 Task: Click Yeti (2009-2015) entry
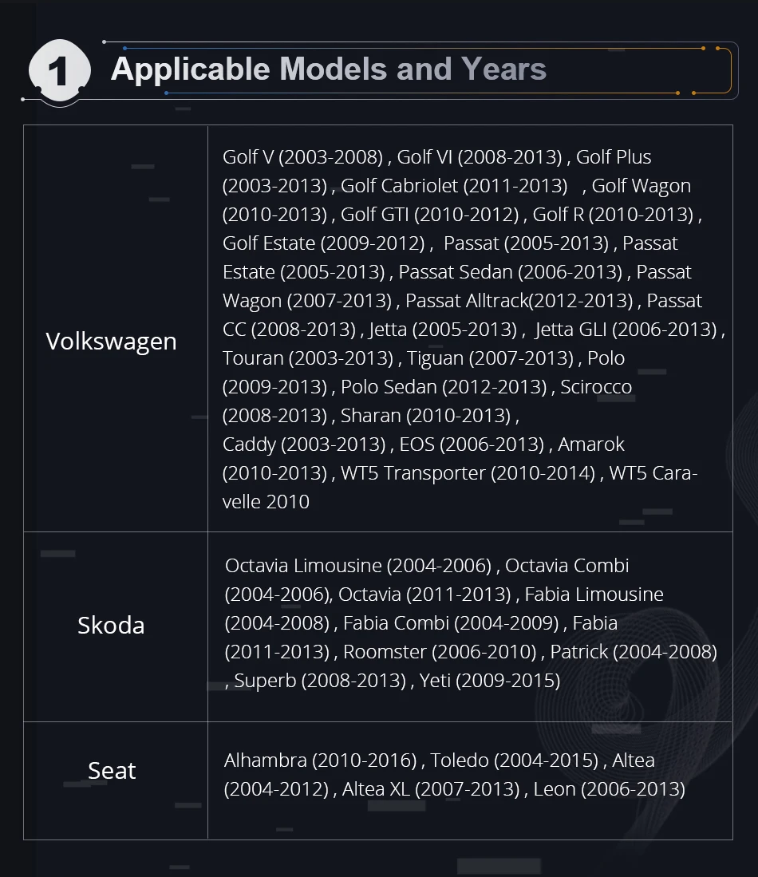[x=489, y=681]
